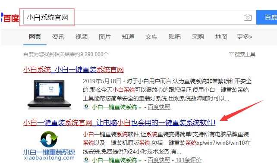Click the text 百度为您找到相关结果约9,290,000个
Screen dimensions: 277x163
coord(66,54)
